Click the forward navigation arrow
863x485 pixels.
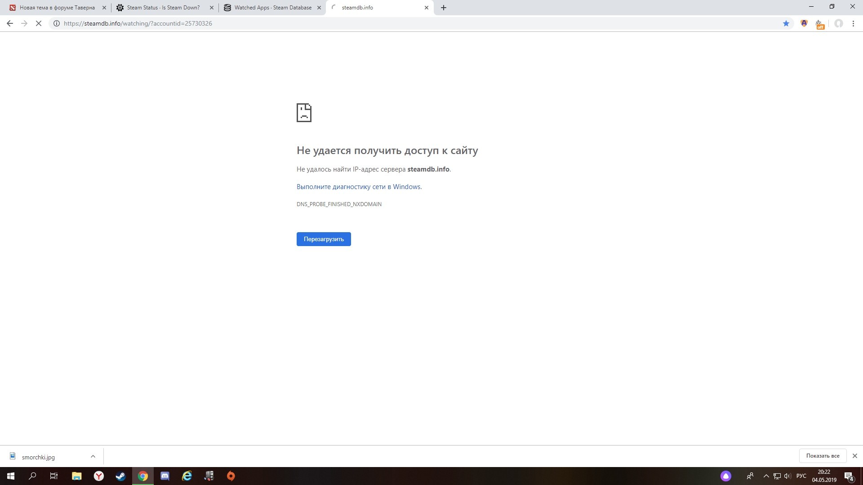24,23
